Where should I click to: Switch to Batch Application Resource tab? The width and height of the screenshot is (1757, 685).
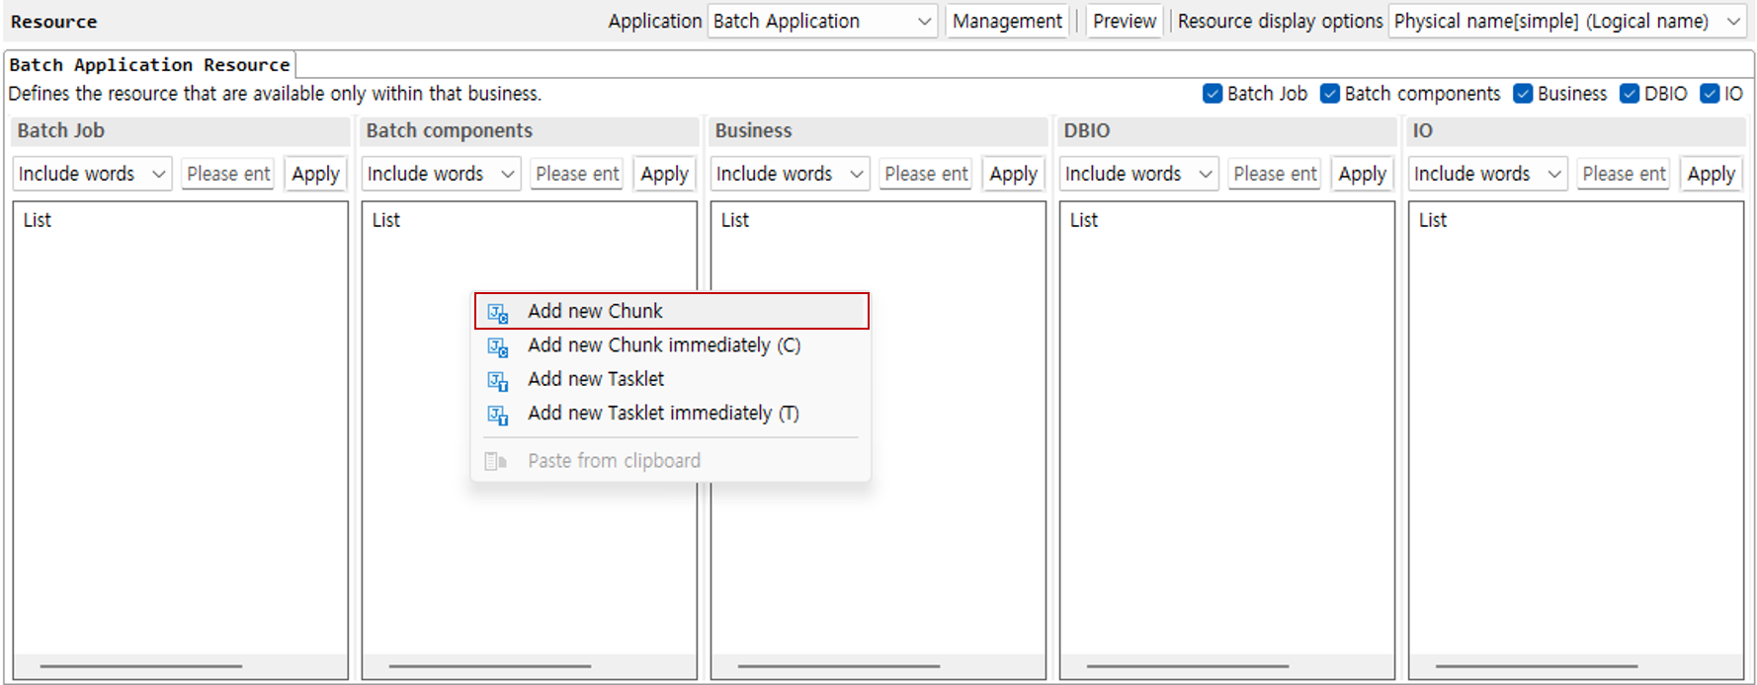tap(149, 65)
